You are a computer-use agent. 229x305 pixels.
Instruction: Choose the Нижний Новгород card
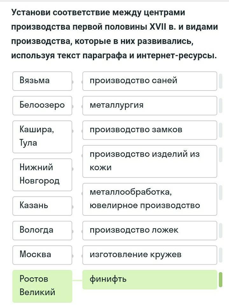click(x=42, y=175)
